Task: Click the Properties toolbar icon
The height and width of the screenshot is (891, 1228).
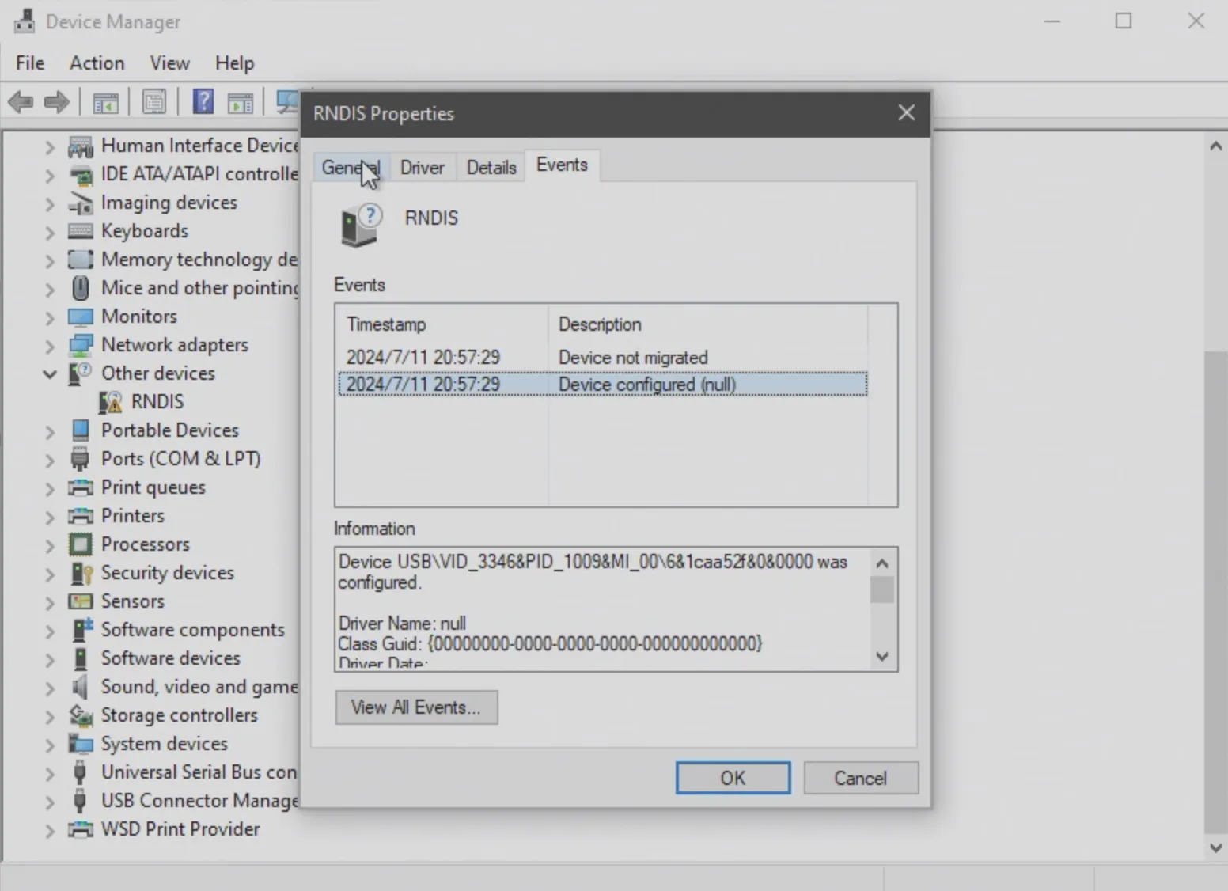Action: click(154, 102)
